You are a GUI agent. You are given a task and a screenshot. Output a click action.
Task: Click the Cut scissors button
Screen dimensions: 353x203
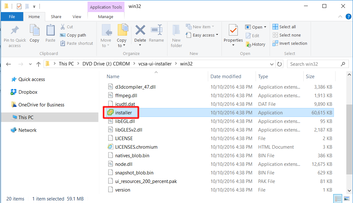click(x=67, y=27)
